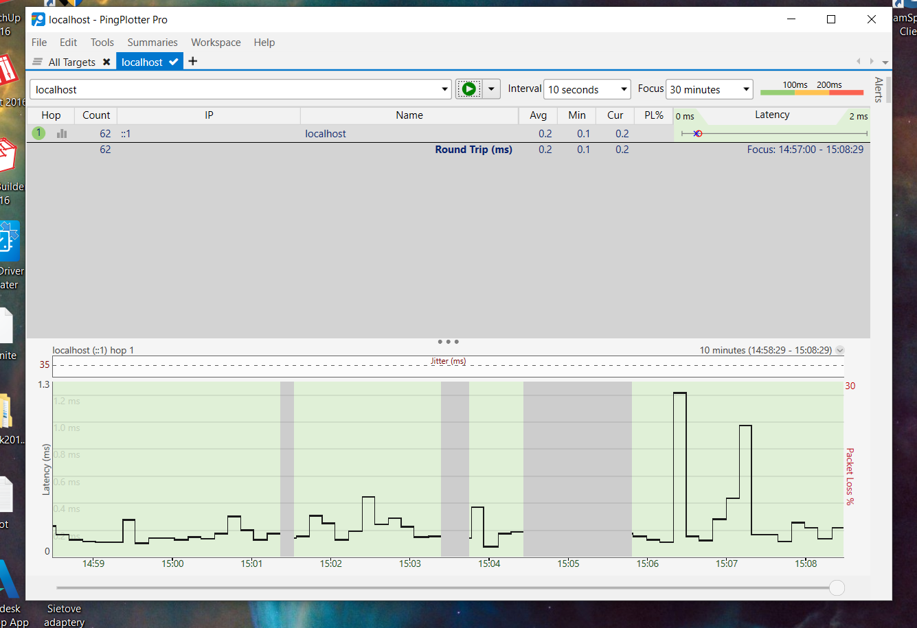Expand the timeline graph period chevron
The height and width of the screenshot is (628, 917).
click(x=840, y=350)
